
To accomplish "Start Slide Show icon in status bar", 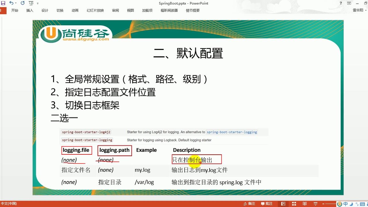I will 315,204.
